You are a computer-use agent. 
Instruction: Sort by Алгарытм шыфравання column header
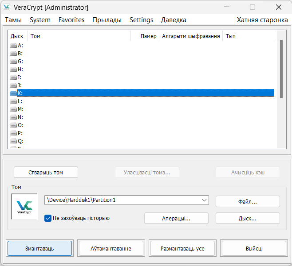191,36
